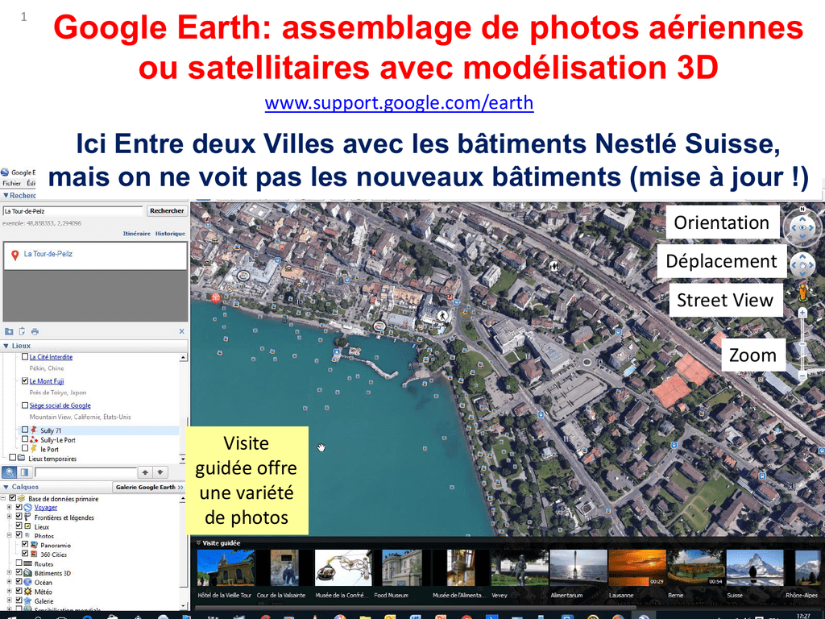Viewport: 825px width, 619px height.
Task: Click the hand move joystick control
Action: click(x=802, y=264)
